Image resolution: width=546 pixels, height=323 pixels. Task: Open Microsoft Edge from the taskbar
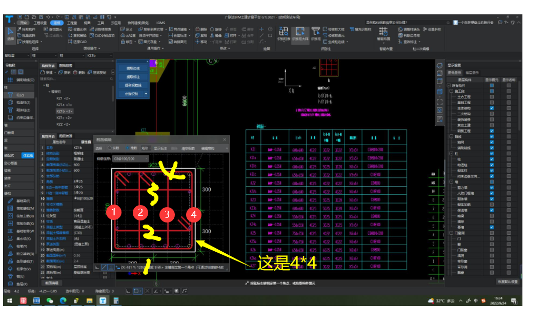coord(63,301)
